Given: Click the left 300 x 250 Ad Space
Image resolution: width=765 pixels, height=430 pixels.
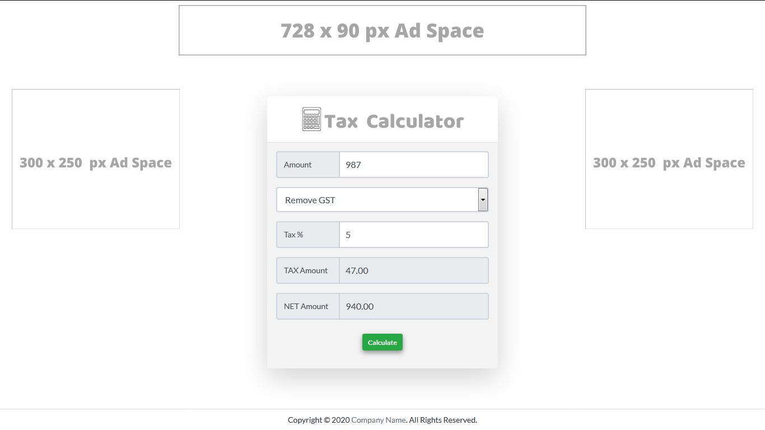Looking at the screenshot, I should (95, 162).
